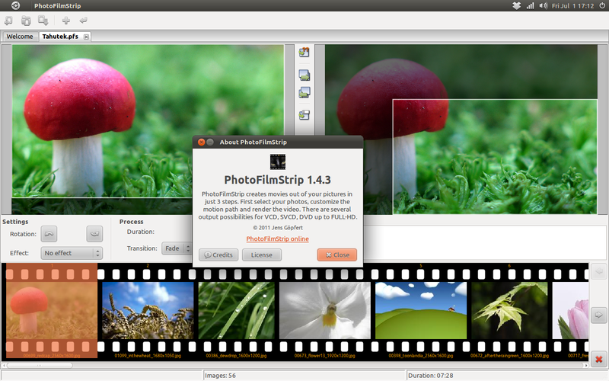Switch to the Welcome tab

(20, 37)
